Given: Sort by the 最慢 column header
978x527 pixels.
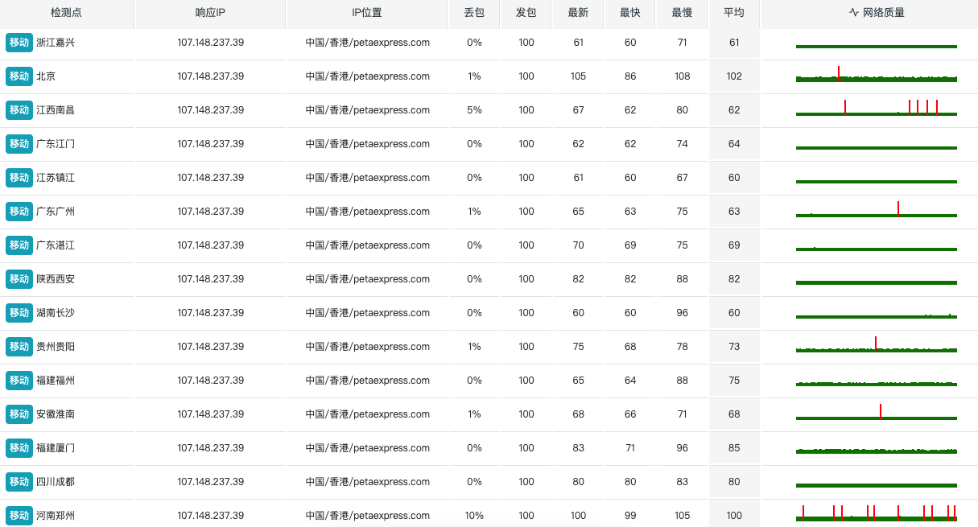Looking at the screenshot, I should 682,13.
